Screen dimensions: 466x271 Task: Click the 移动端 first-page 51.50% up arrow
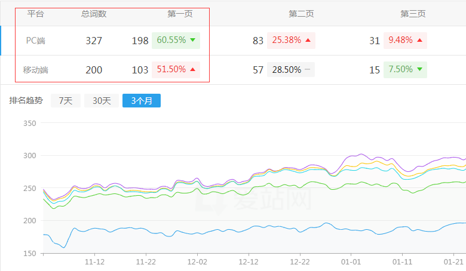[x=193, y=70]
